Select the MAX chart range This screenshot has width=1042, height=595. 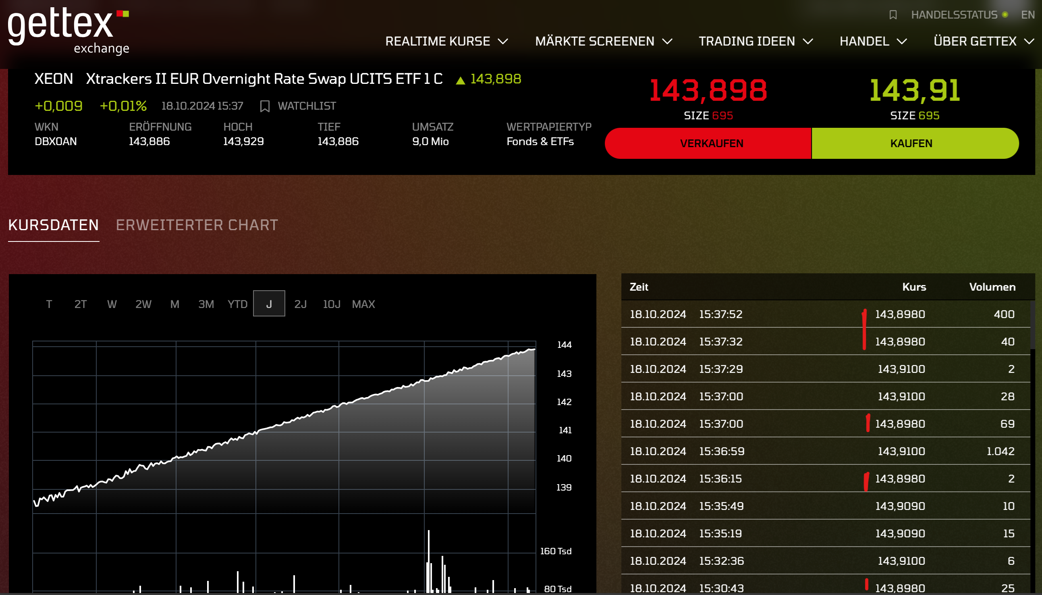pyautogui.click(x=363, y=304)
